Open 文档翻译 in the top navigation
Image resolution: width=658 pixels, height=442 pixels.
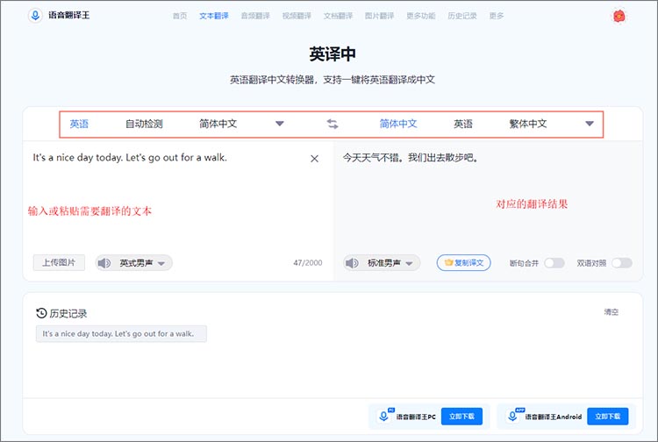[x=339, y=16]
